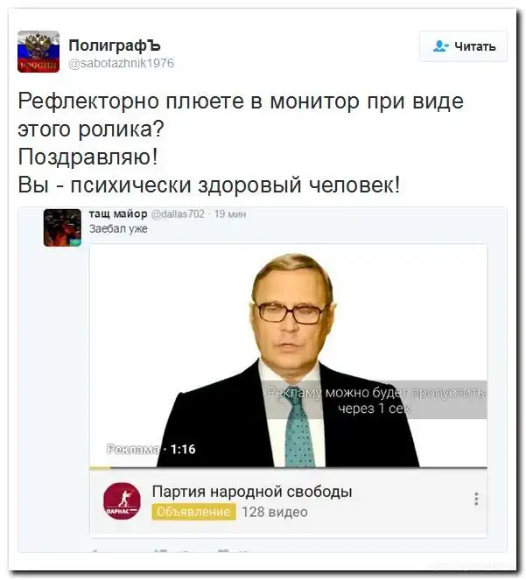Click the quoted tweet text Заебал уже
526x580 pixels.
(118, 229)
